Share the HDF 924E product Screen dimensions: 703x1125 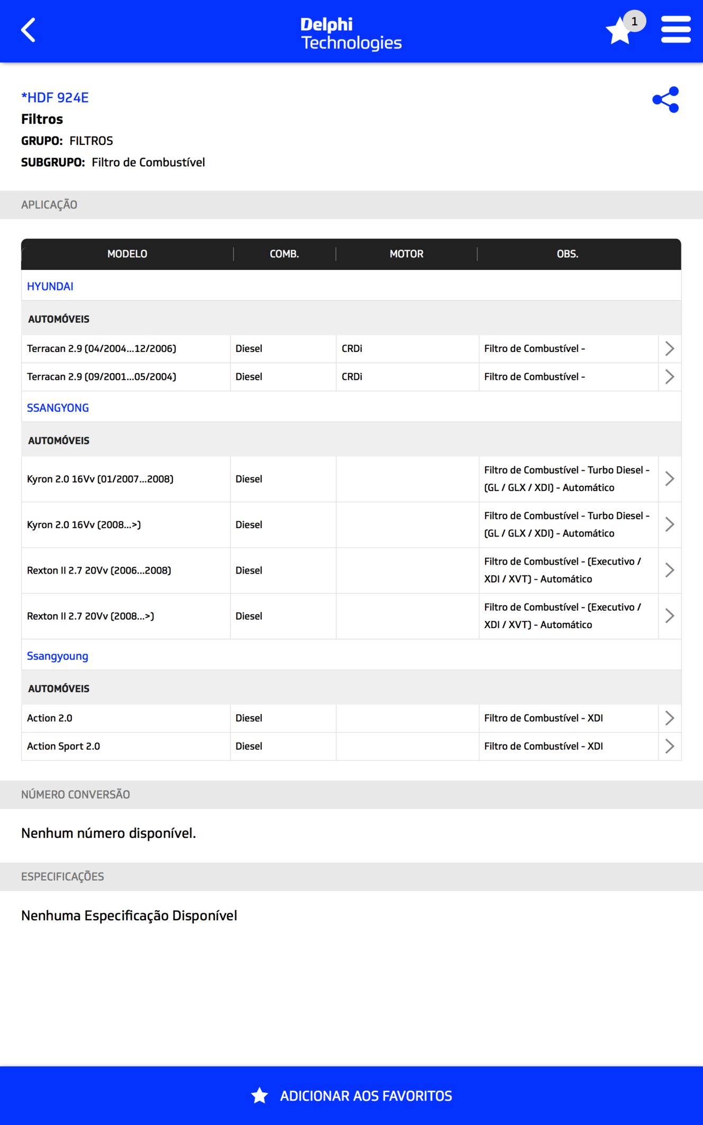(x=665, y=99)
